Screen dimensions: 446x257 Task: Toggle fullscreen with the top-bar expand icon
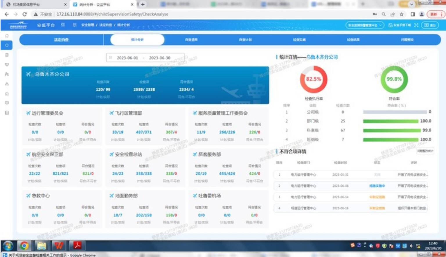pos(416,25)
